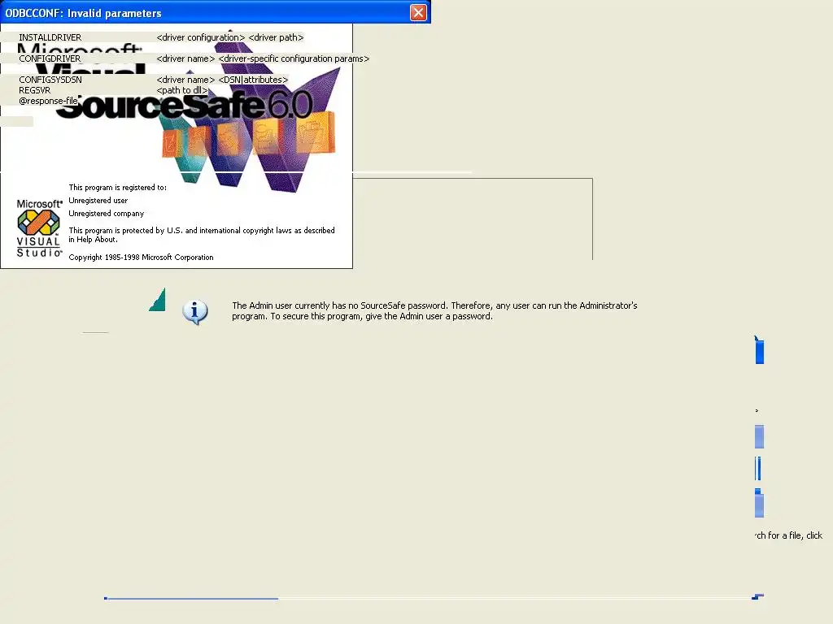Click the ODBCCONF: Invalid parameters title bar
This screenshot has height=624, width=833.
tap(215, 12)
